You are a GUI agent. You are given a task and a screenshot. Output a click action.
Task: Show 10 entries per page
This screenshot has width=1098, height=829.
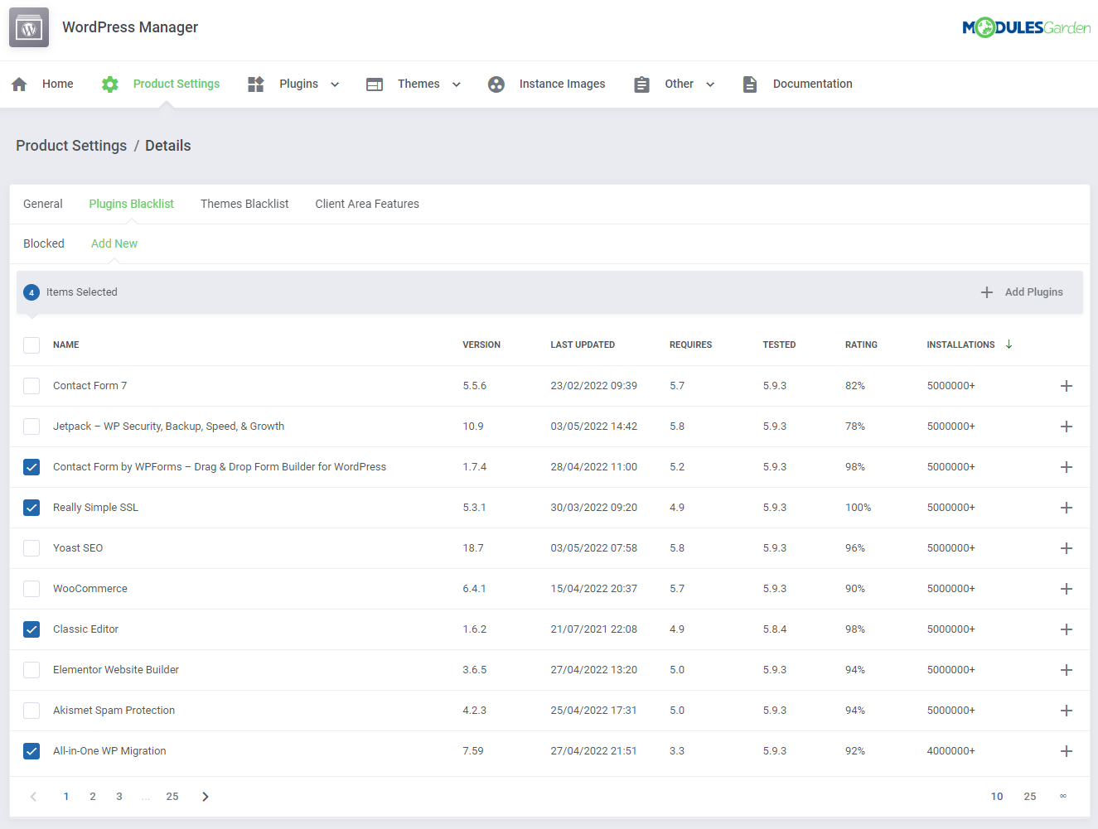pyautogui.click(x=997, y=797)
